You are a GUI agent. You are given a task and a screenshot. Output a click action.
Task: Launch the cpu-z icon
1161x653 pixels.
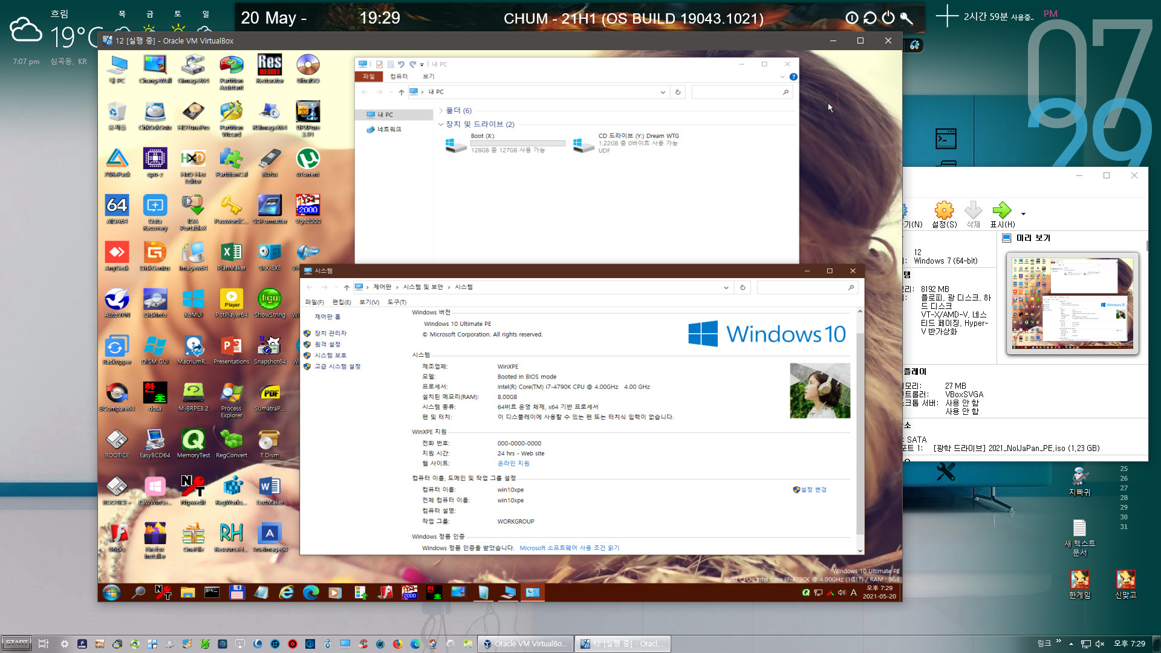[x=155, y=163]
